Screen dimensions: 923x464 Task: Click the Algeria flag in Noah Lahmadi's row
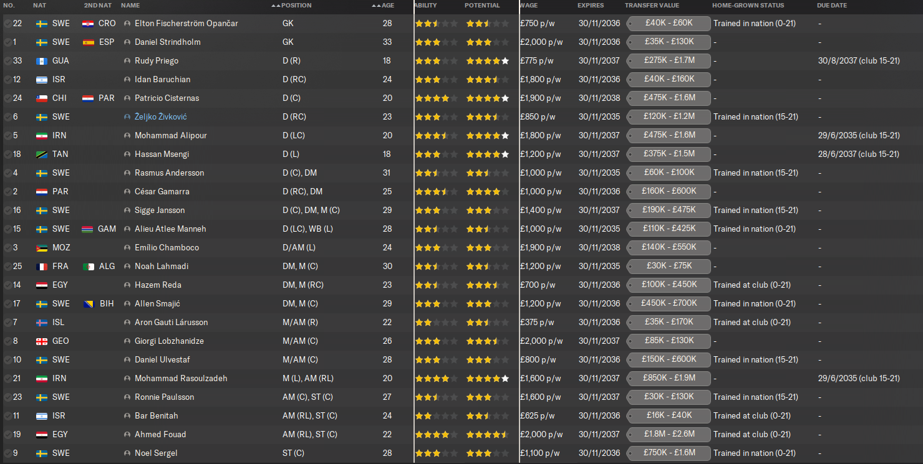coord(88,267)
